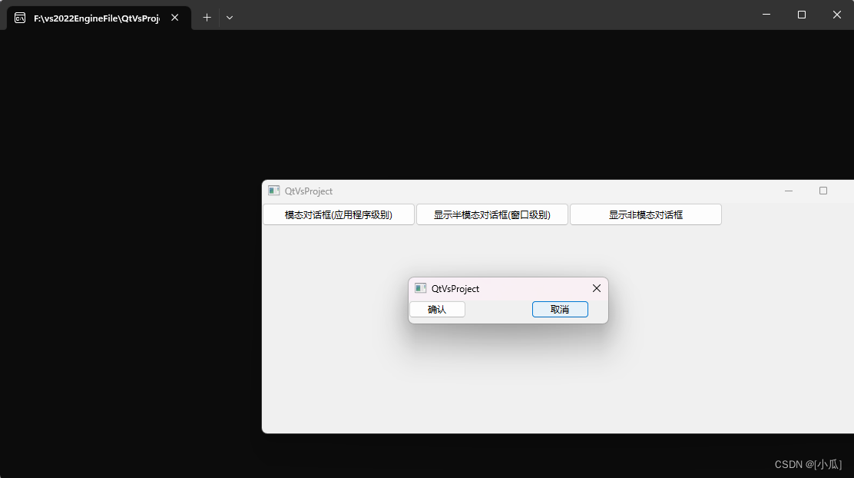Image resolution: width=854 pixels, height=478 pixels.
Task: Click the terminal tab's console icon
Action: tap(20, 18)
